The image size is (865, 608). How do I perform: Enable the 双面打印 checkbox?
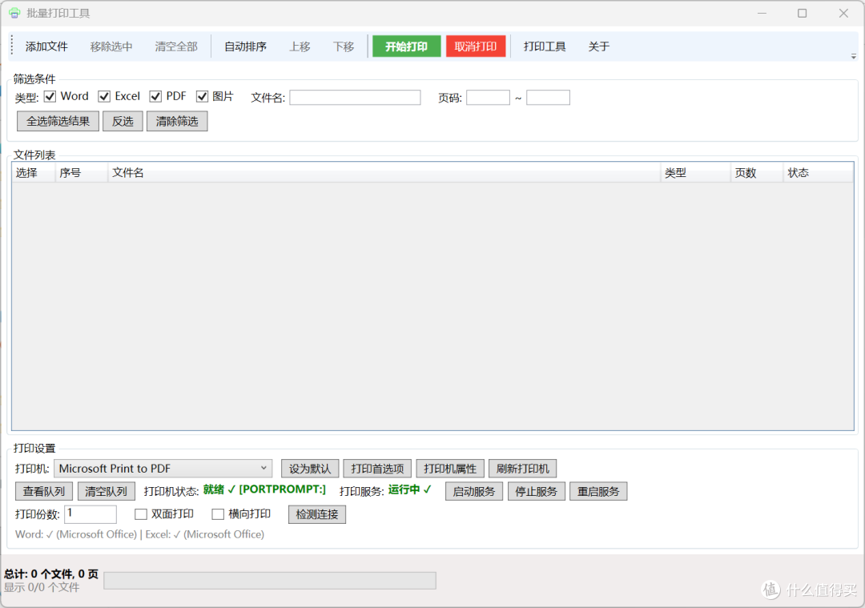click(x=141, y=514)
